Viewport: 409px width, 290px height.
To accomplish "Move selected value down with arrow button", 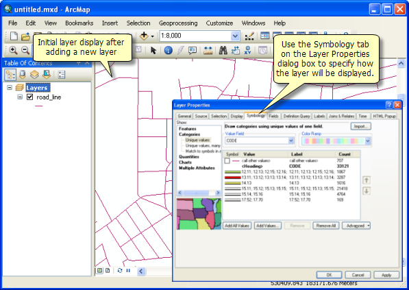I will 367,191.
